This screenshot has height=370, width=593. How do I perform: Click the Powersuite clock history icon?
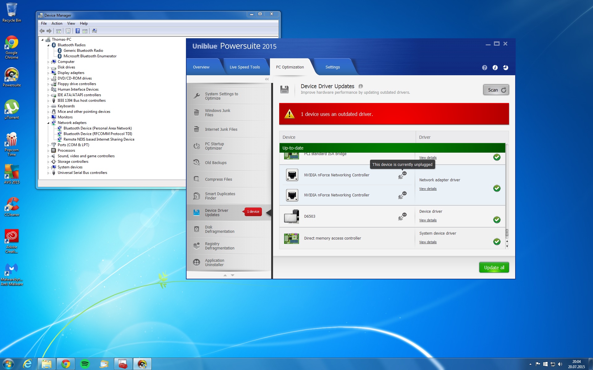click(x=506, y=68)
